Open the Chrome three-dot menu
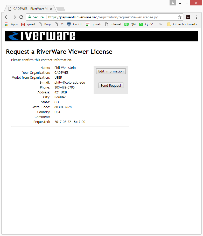203x236 pixels. pos(196,17)
